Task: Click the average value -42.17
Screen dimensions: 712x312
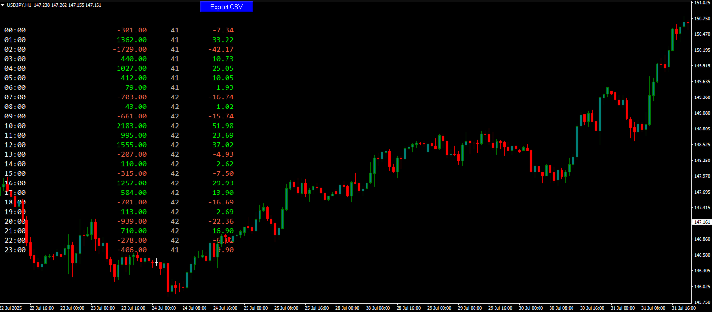Action: (x=221, y=49)
